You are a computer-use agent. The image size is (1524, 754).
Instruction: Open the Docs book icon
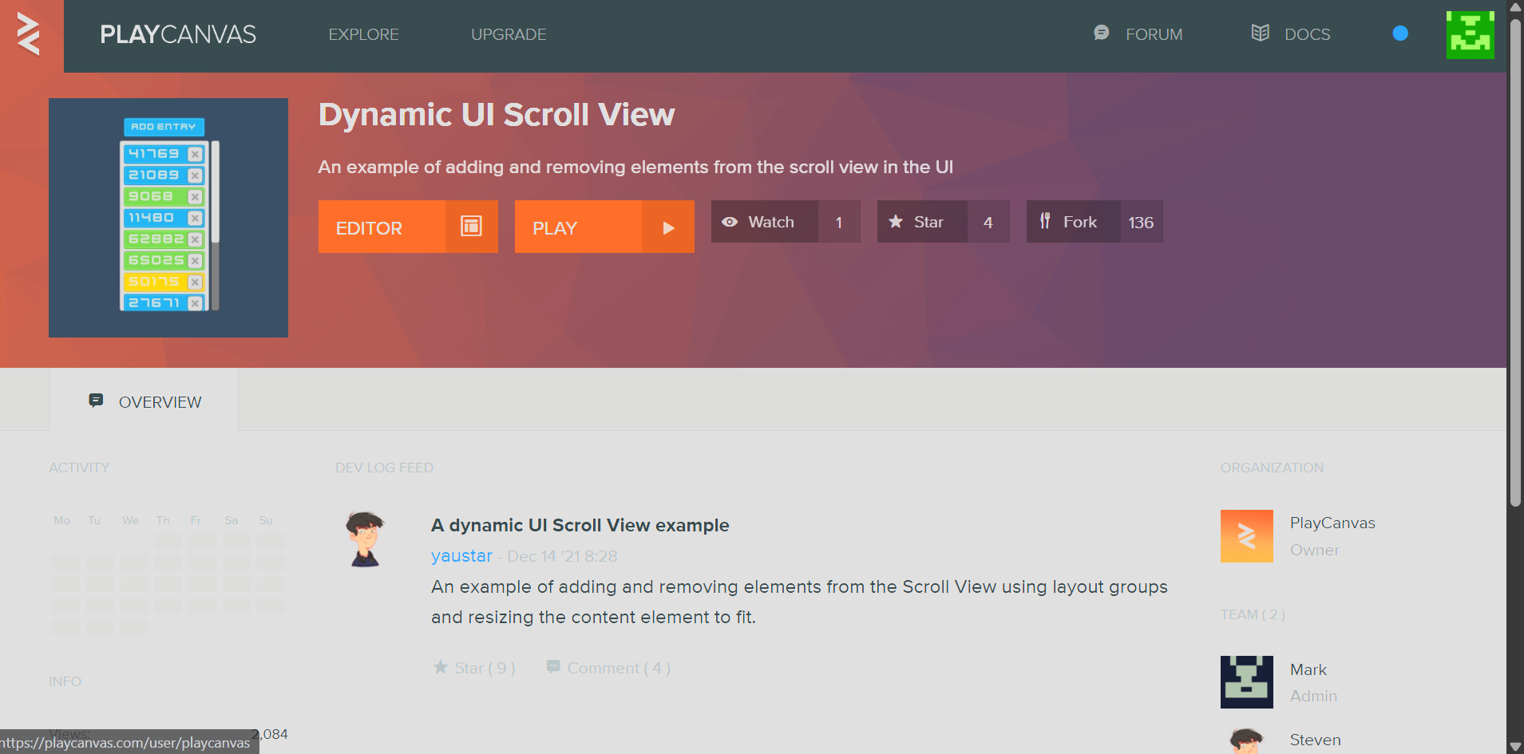click(x=1260, y=34)
